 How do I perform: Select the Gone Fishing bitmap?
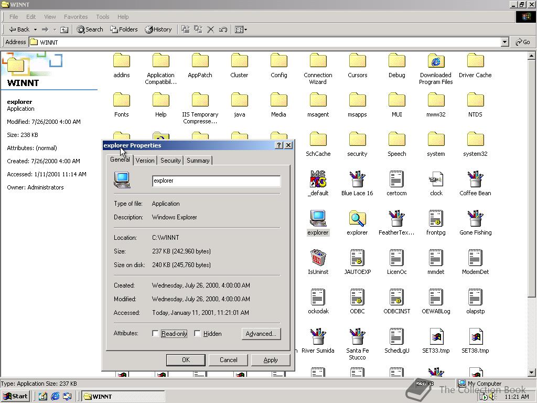click(x=475, y=222)
